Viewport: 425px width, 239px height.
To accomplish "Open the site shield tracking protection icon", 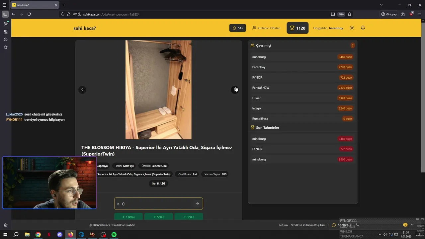I will (63, 14).
